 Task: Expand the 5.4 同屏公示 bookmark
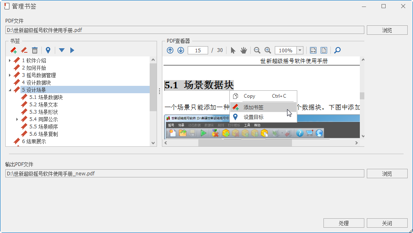tap(17, 119)
